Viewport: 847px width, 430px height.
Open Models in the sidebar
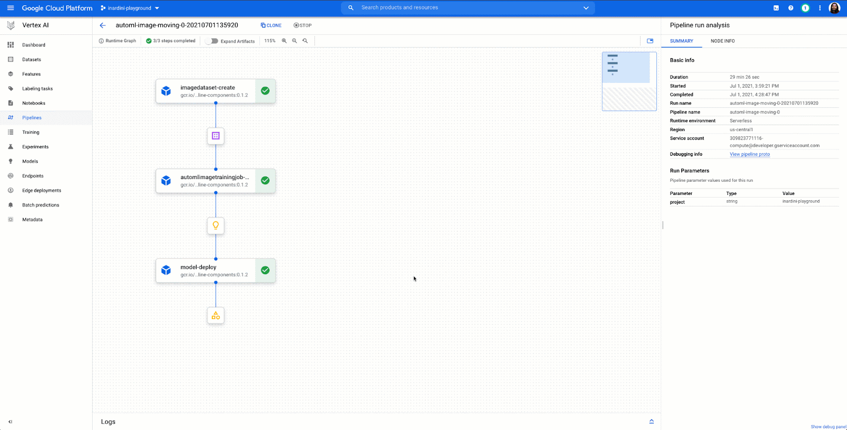pos(30,161)
